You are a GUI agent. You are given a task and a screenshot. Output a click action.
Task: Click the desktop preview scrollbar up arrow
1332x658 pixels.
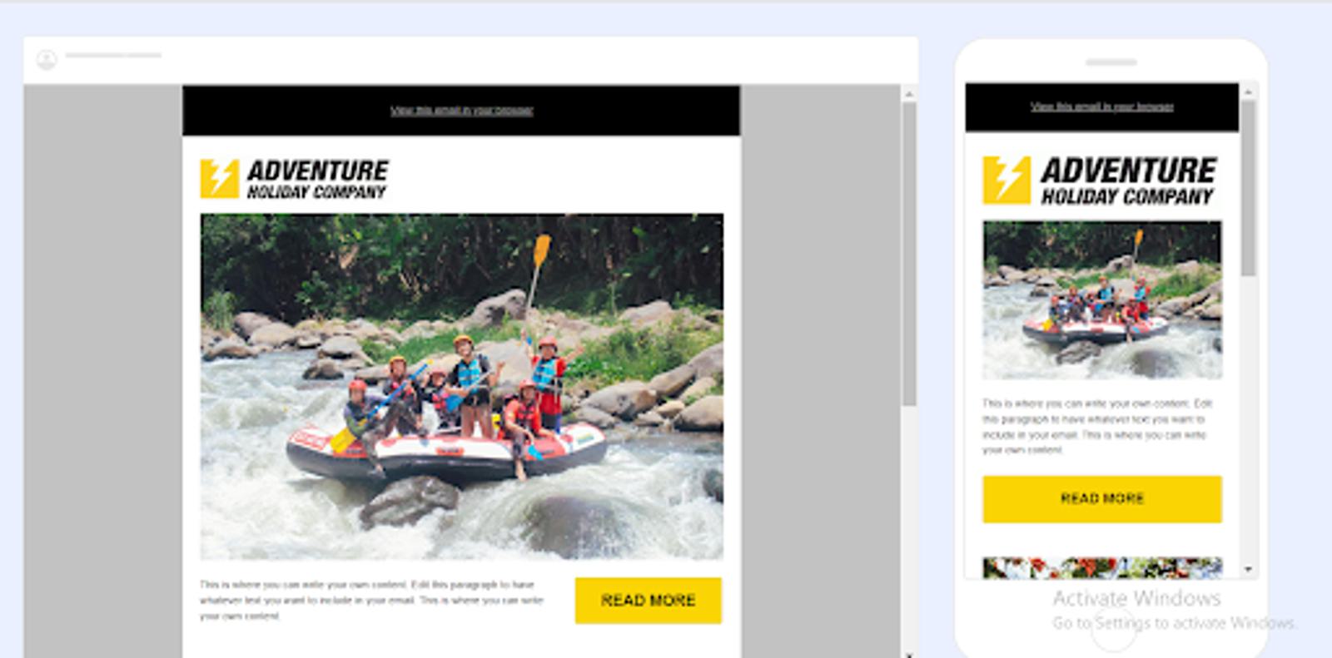909,95
